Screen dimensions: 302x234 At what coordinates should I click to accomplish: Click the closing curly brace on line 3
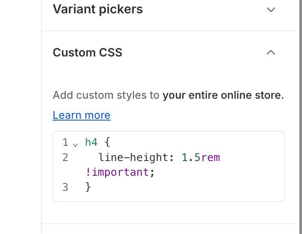pyautogui.click(x=88, y=187)
